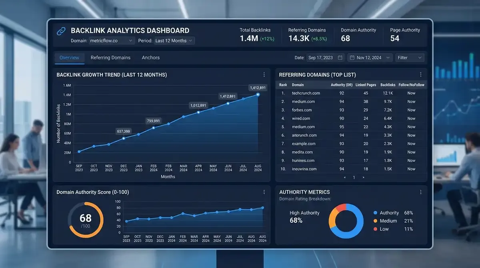The height and width of the screenshot is (268, 480).
Task: Open the Referring Domains panel kebab menu
Action: pyautogui.click(x=420, y=74)
